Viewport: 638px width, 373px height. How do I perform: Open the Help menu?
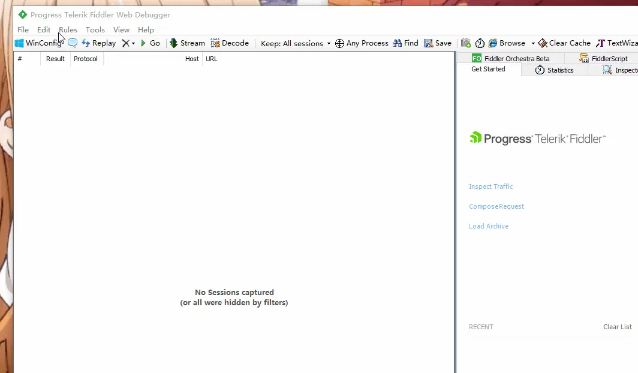(146, 30)
